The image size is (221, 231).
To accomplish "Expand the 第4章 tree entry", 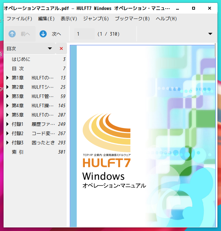I will point(7,106).
